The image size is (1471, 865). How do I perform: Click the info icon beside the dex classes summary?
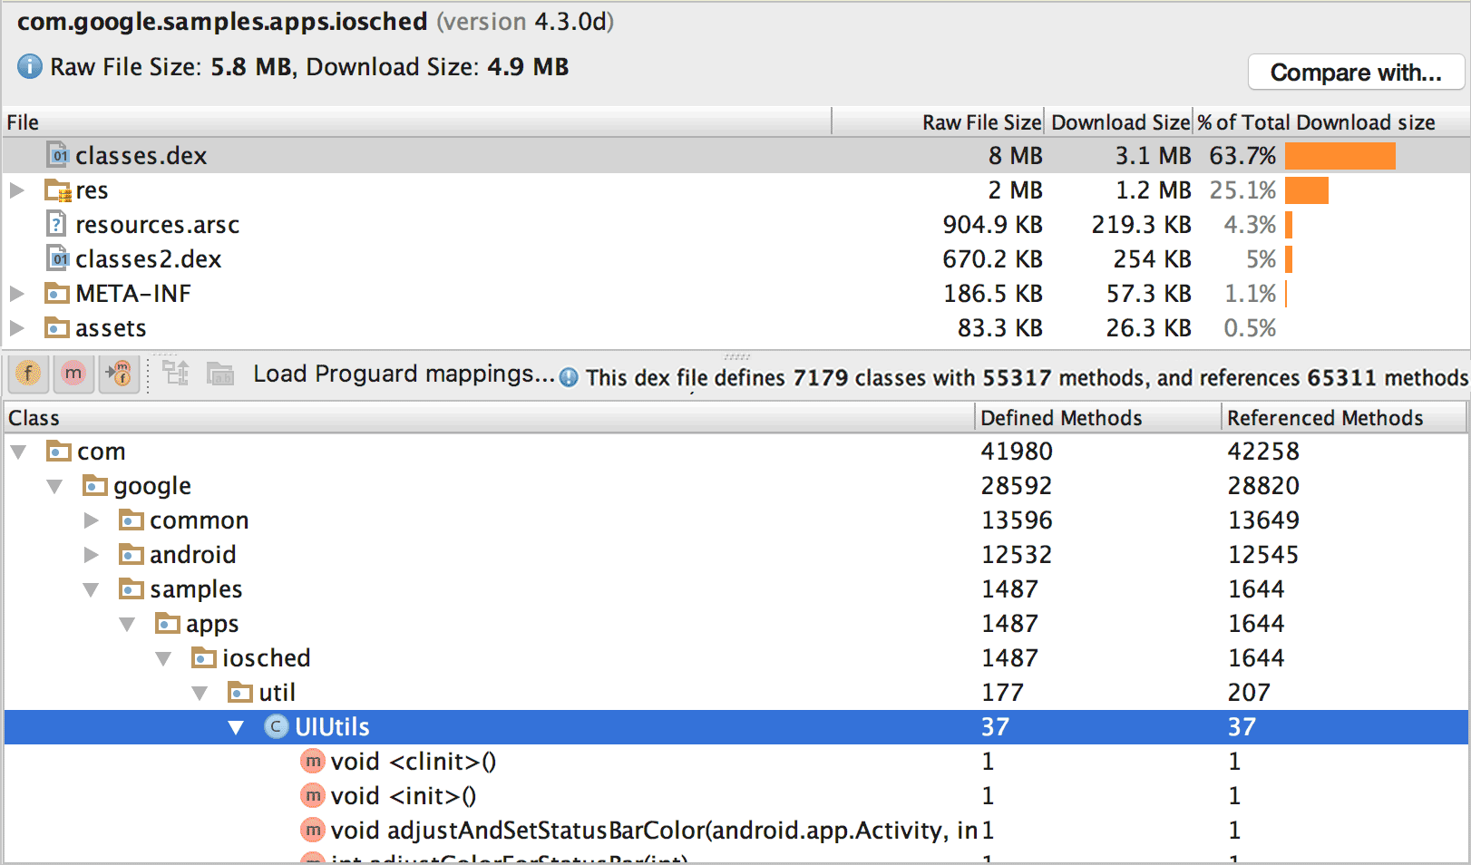(x=568, y=377)
